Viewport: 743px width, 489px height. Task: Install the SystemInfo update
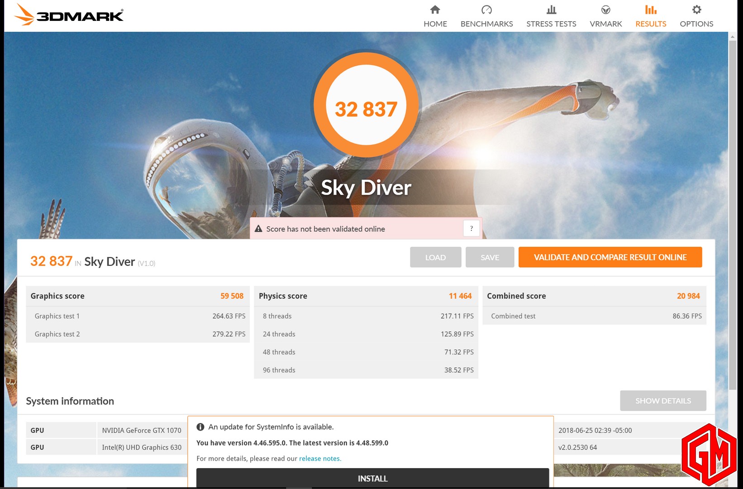[372, 478]
